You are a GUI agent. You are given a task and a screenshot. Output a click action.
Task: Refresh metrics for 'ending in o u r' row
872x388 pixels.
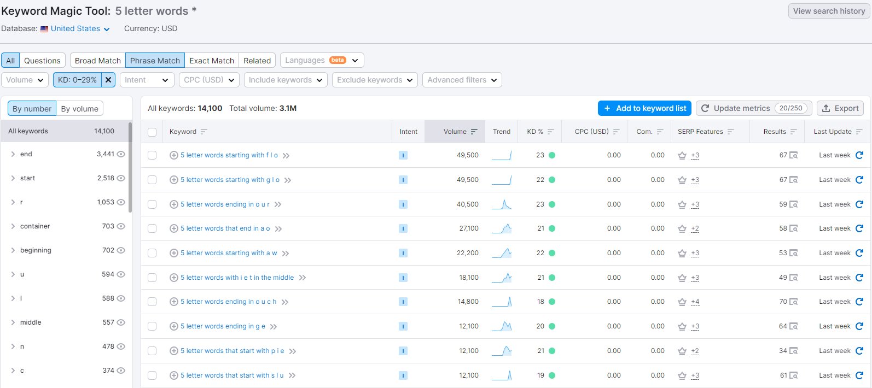point(859,204)
